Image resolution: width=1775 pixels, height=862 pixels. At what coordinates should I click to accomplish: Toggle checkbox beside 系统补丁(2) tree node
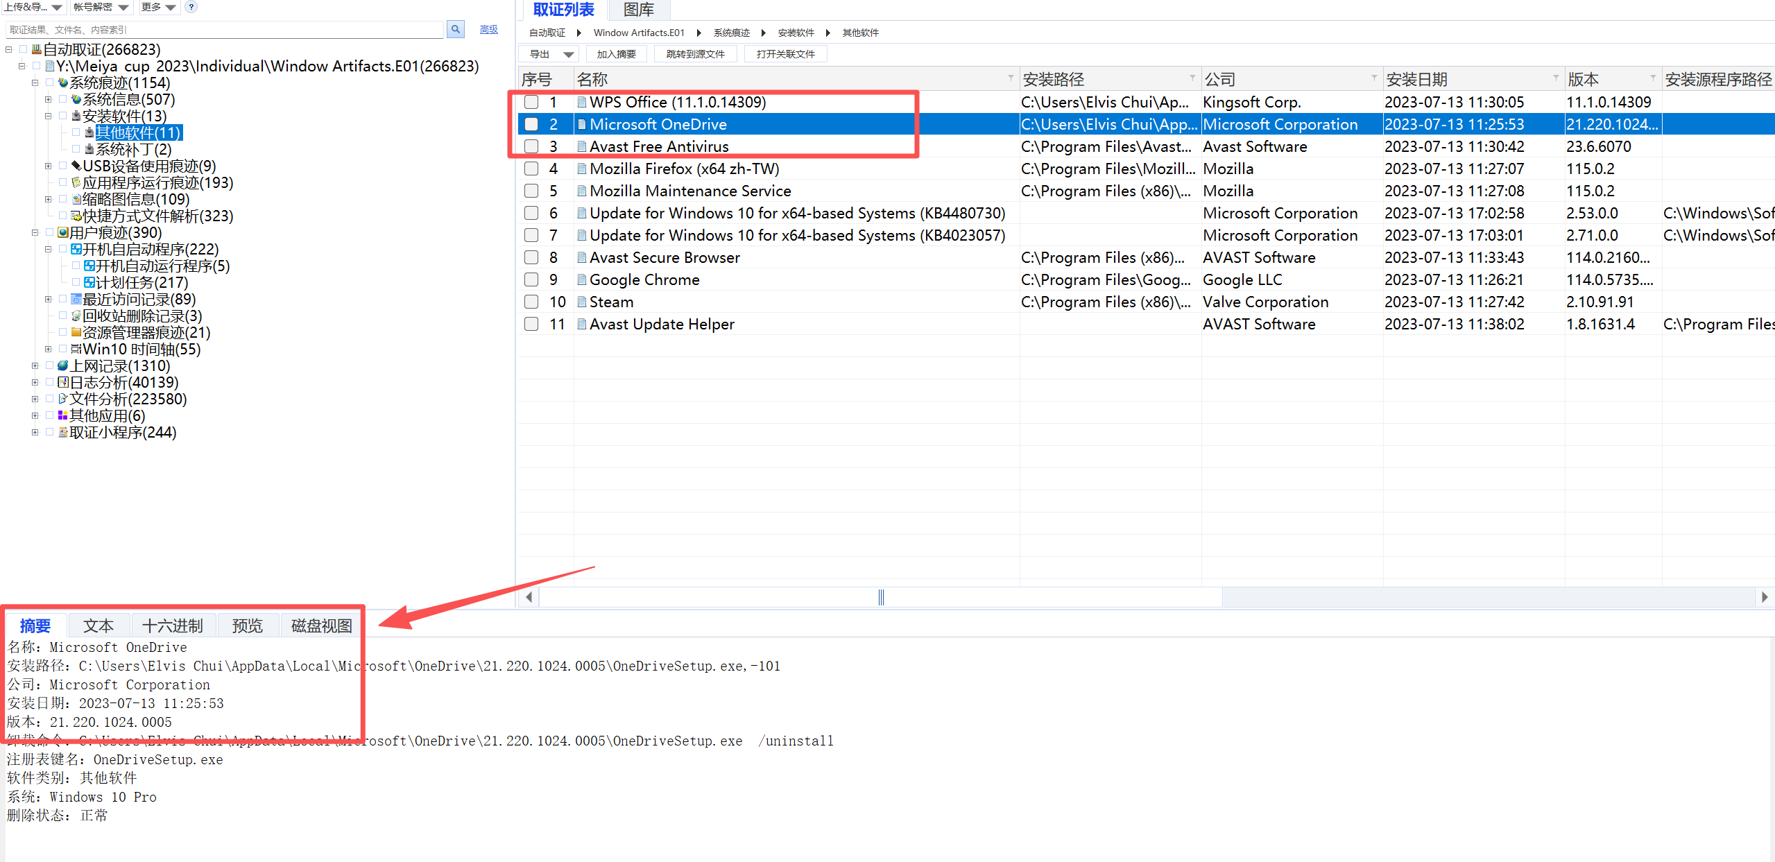(x=76, y=149)
